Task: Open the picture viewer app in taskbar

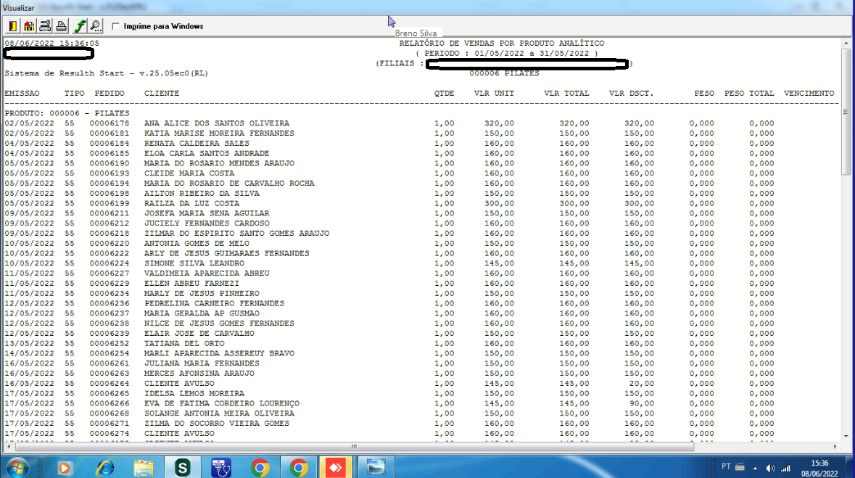Action: 376,468
